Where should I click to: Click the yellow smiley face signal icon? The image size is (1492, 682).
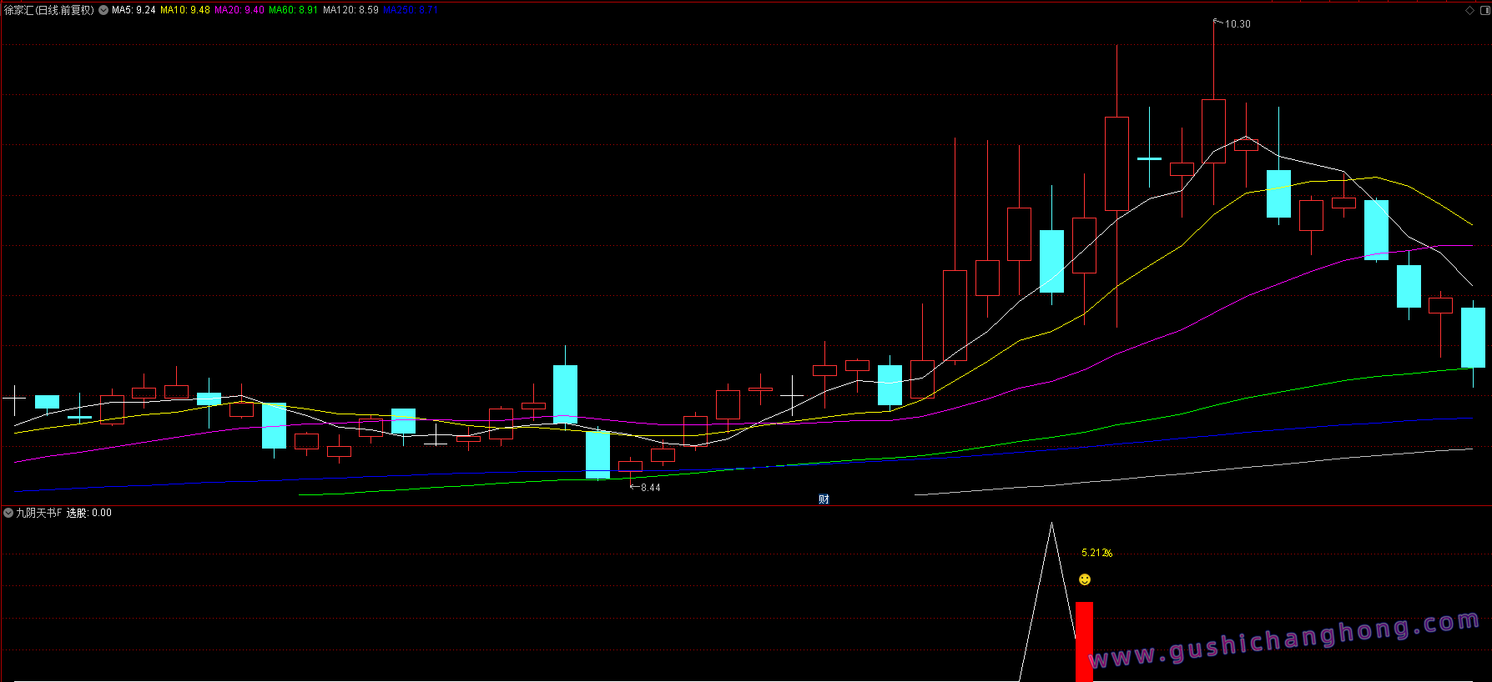click(1085, 579)
